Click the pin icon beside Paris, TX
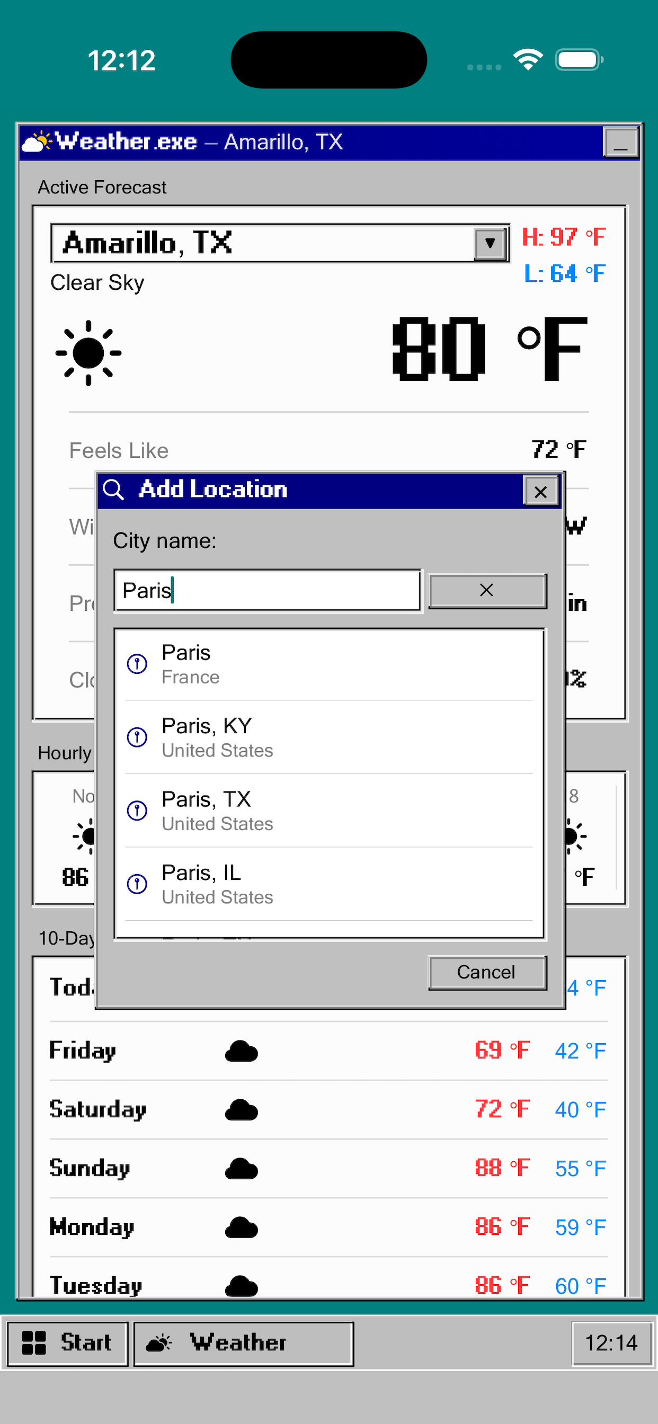The width and height of the screenshot is (658, 1424). coord(137,811)
